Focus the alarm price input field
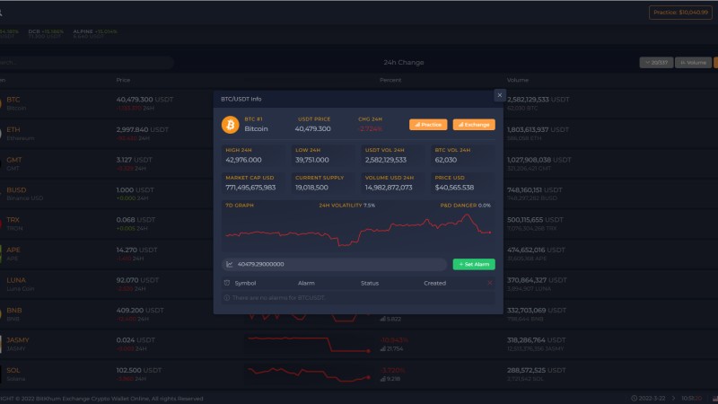This screenshot has height=404, width=718. (334, 264)
